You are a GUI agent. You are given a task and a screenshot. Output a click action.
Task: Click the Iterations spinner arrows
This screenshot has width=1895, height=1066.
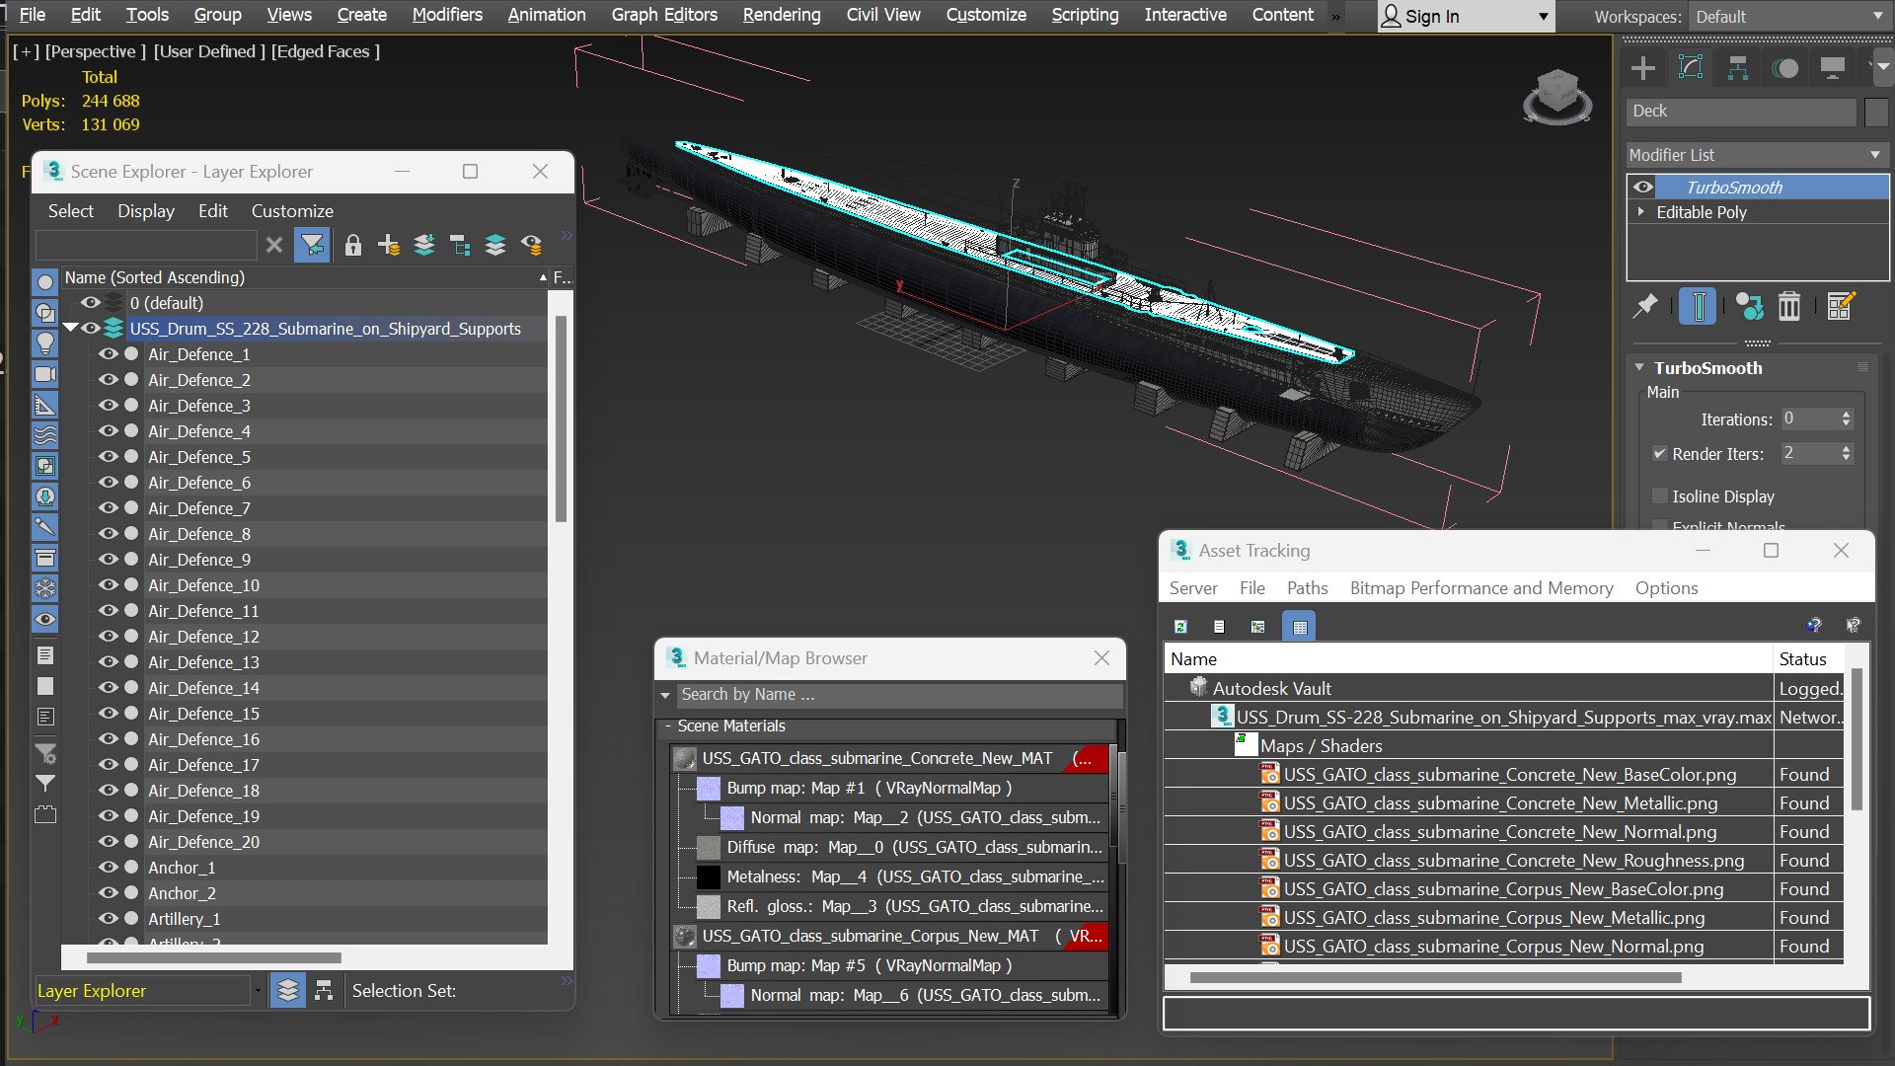pos(1846,419)
